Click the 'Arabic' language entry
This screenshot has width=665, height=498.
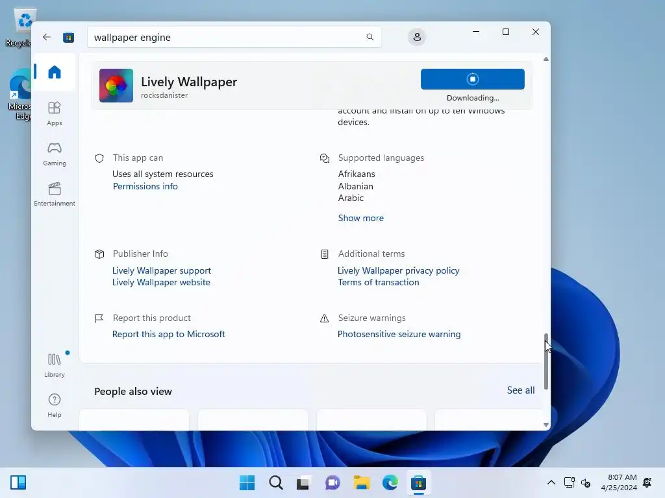[351, 198]
